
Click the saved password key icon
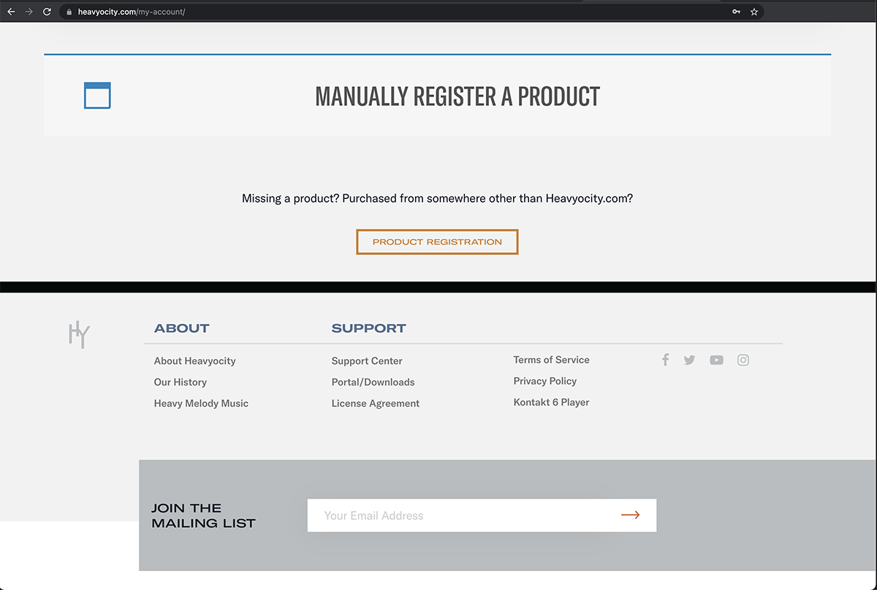(736, 12)
